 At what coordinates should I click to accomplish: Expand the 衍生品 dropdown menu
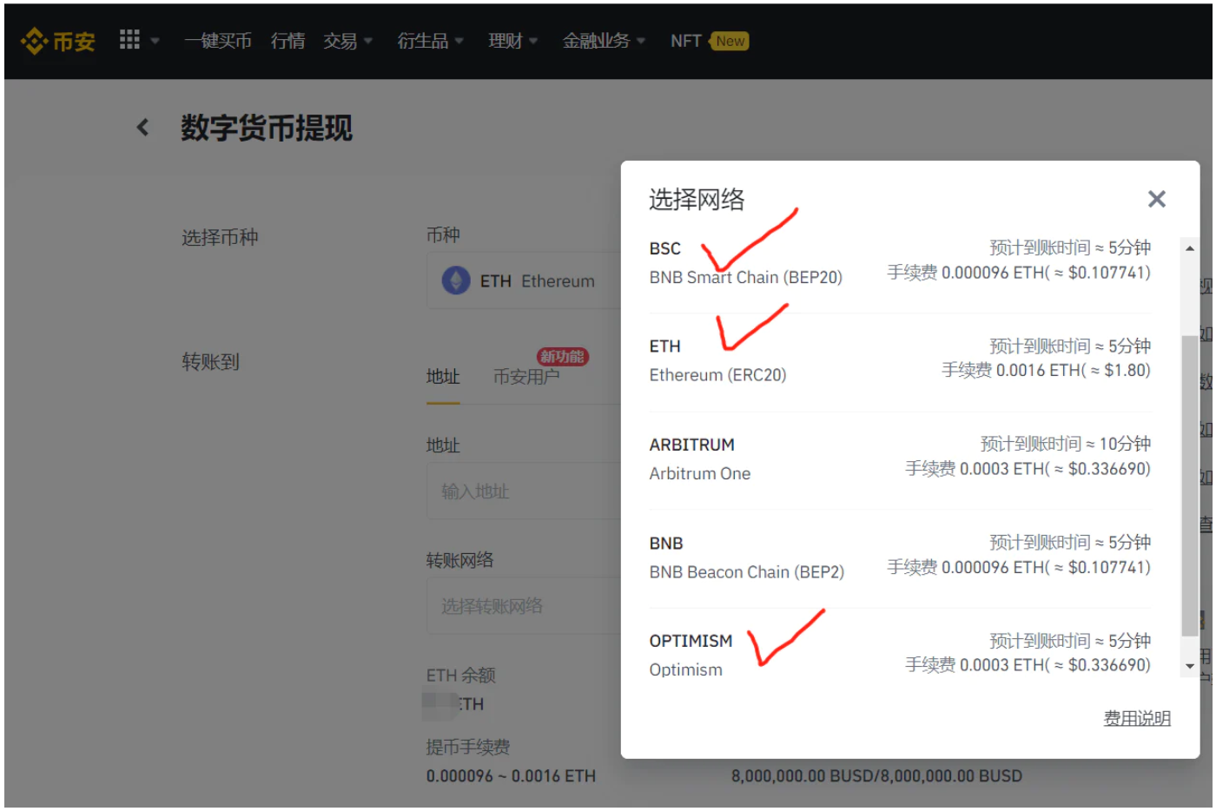[430, 41]
